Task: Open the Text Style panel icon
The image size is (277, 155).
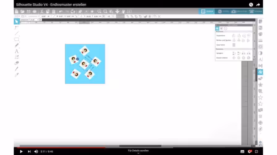Action: (x=260, y=59)
